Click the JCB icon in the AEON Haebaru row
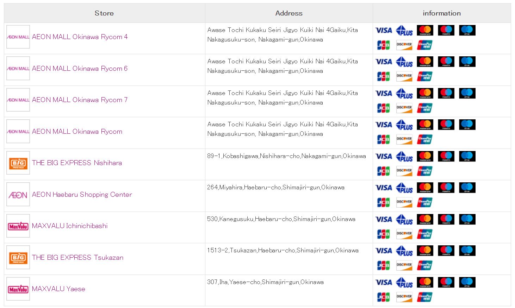The image size is (515, 308). point(383,202)
